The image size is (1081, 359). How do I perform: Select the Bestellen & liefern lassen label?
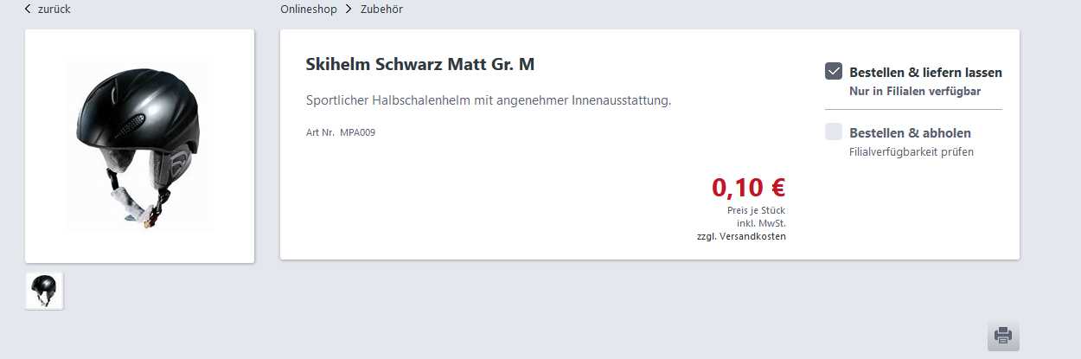tap(925, 73)
